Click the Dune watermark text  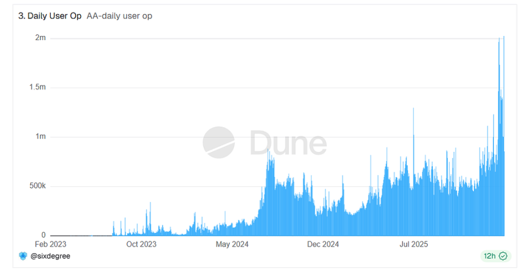(x=288, y=142)
